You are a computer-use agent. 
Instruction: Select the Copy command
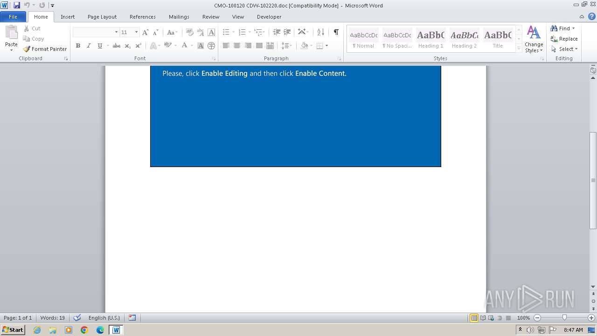coord(34,39)
